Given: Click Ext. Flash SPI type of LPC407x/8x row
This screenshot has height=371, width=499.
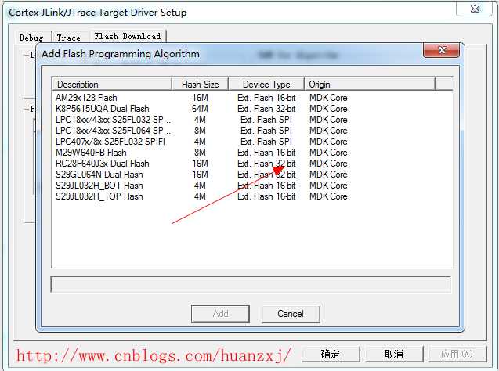Looking at the screenshot, I should pyautogui.click(x=266, y=142).
